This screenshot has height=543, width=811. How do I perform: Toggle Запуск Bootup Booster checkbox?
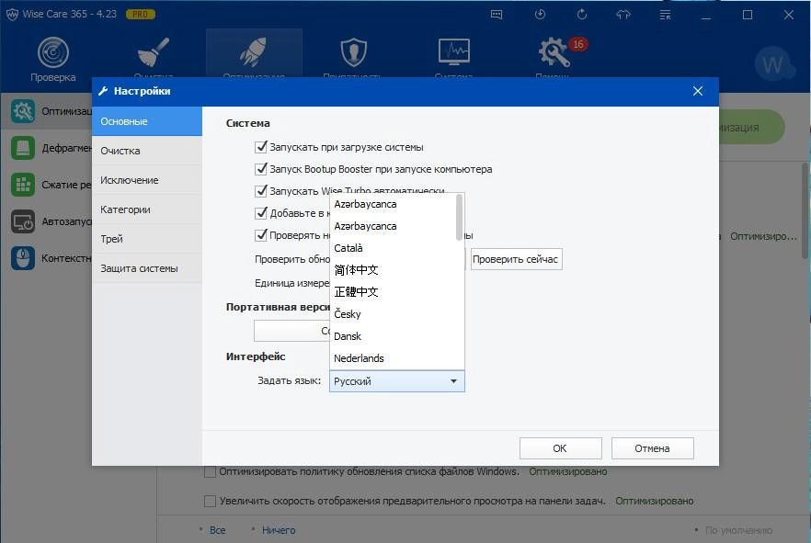(x=261, y=168)
